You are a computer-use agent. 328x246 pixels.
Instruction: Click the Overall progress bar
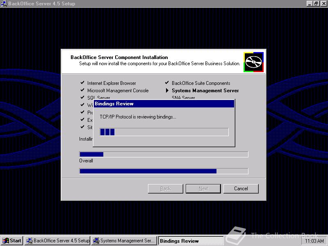point(164,171)
